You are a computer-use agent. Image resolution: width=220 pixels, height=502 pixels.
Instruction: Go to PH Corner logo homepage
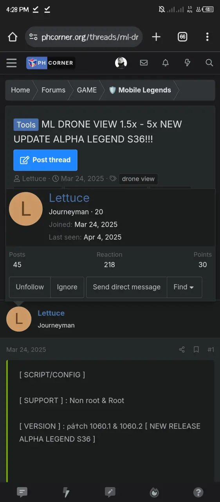click(x=50, y=63)
